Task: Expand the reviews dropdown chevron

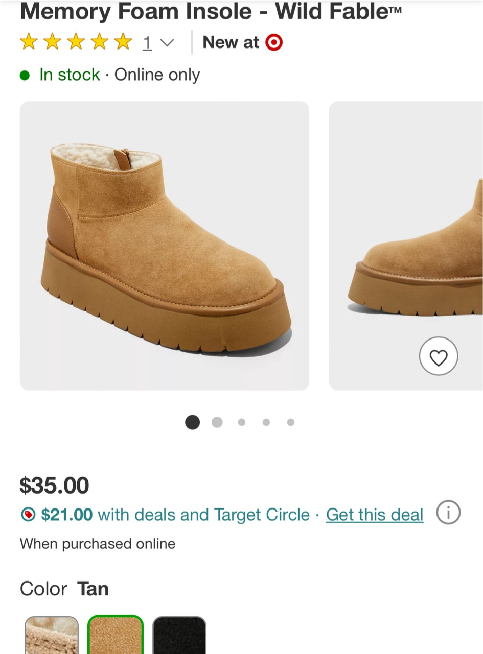Action: point(167,43)
